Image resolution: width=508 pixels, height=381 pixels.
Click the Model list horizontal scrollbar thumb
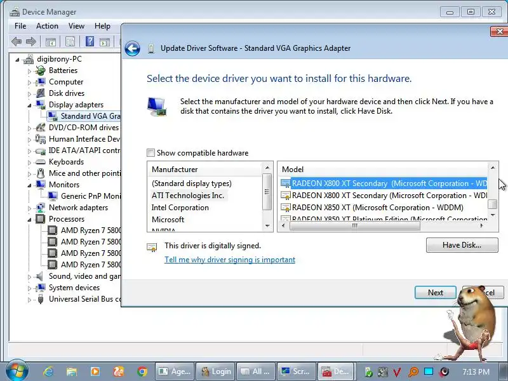[x=355, y=226]
